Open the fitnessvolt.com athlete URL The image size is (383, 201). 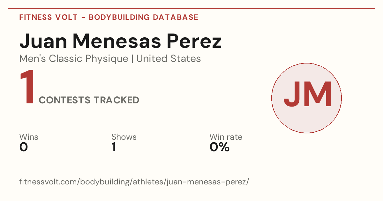[134, 182]
